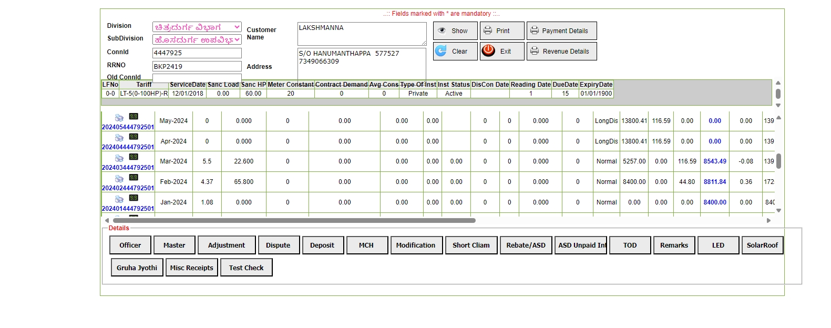Click the LED button
This screenshot has height=328, width=831.
click(719, 245)
